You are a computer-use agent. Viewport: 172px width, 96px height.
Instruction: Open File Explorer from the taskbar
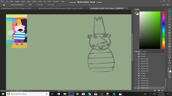pos(65,94)
